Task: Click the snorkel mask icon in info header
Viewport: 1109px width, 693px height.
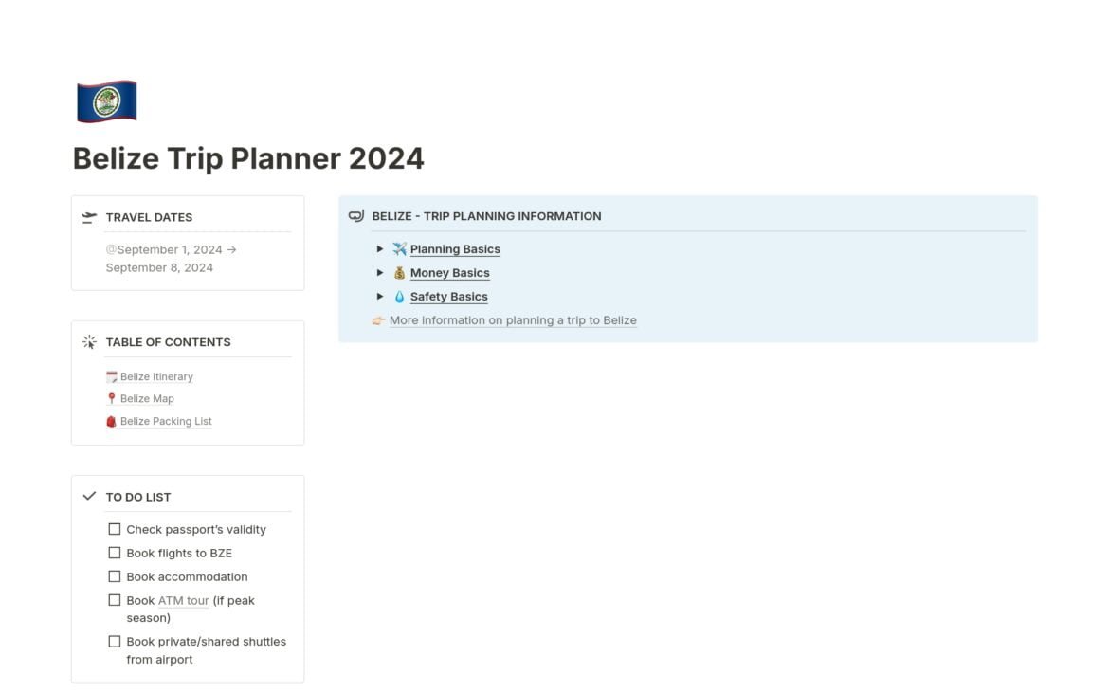Action: click(356, 216)
